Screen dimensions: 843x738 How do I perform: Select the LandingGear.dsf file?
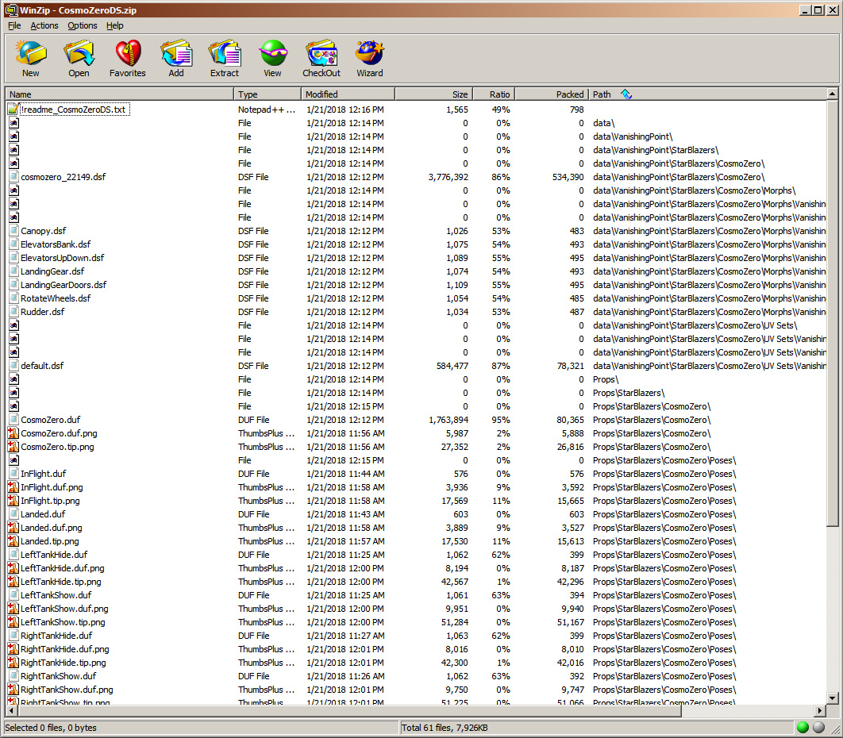coord(52,271)
